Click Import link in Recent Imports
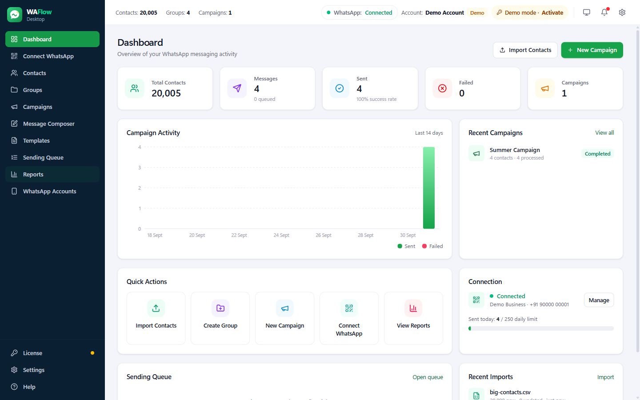This screenshot has height=400, width=640. point(605,377)
